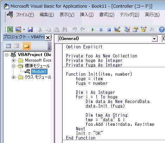
Task: Click the Copy icon in toolbar
Action: tap(48, 29)
